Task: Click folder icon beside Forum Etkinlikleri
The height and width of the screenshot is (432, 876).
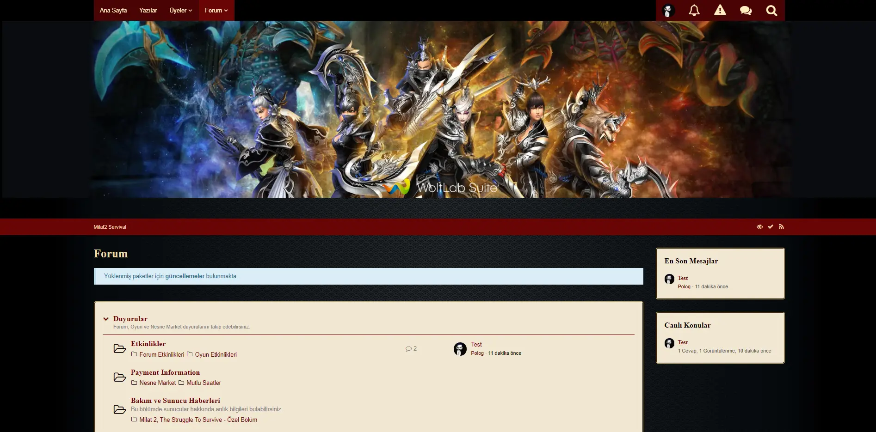Action: click(134, 354)
